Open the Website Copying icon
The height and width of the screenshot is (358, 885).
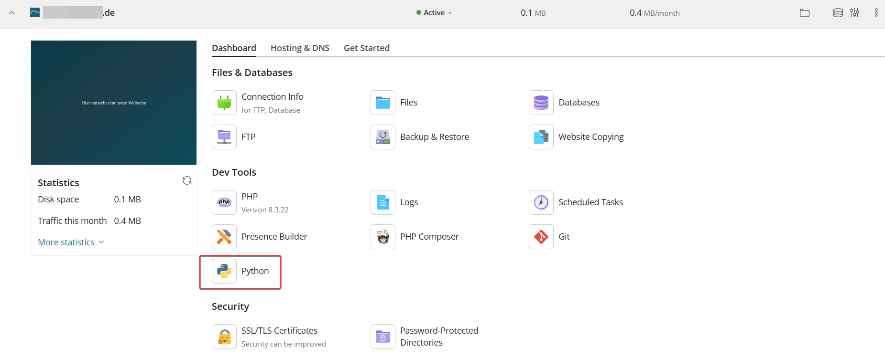pyautogui.click(x=541, y=137)
